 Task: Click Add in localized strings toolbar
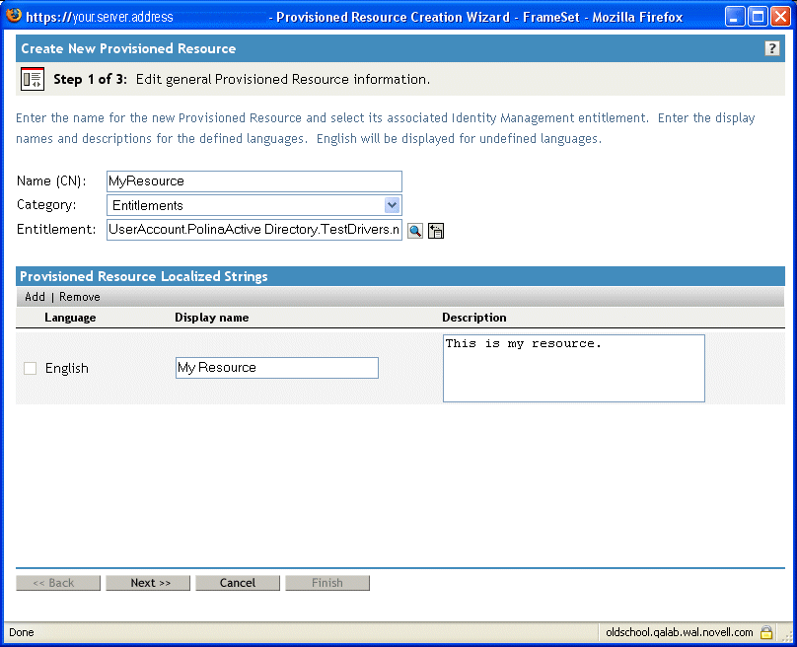[36, 297]
